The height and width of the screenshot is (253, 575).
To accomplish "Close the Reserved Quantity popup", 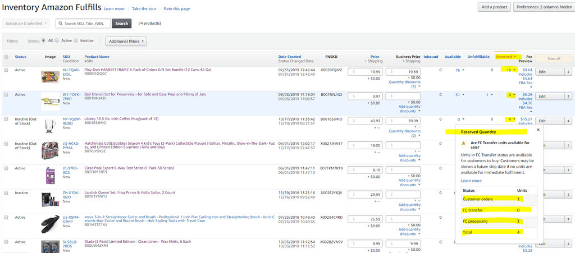I will pyautogui.click(x=538, y=130).
